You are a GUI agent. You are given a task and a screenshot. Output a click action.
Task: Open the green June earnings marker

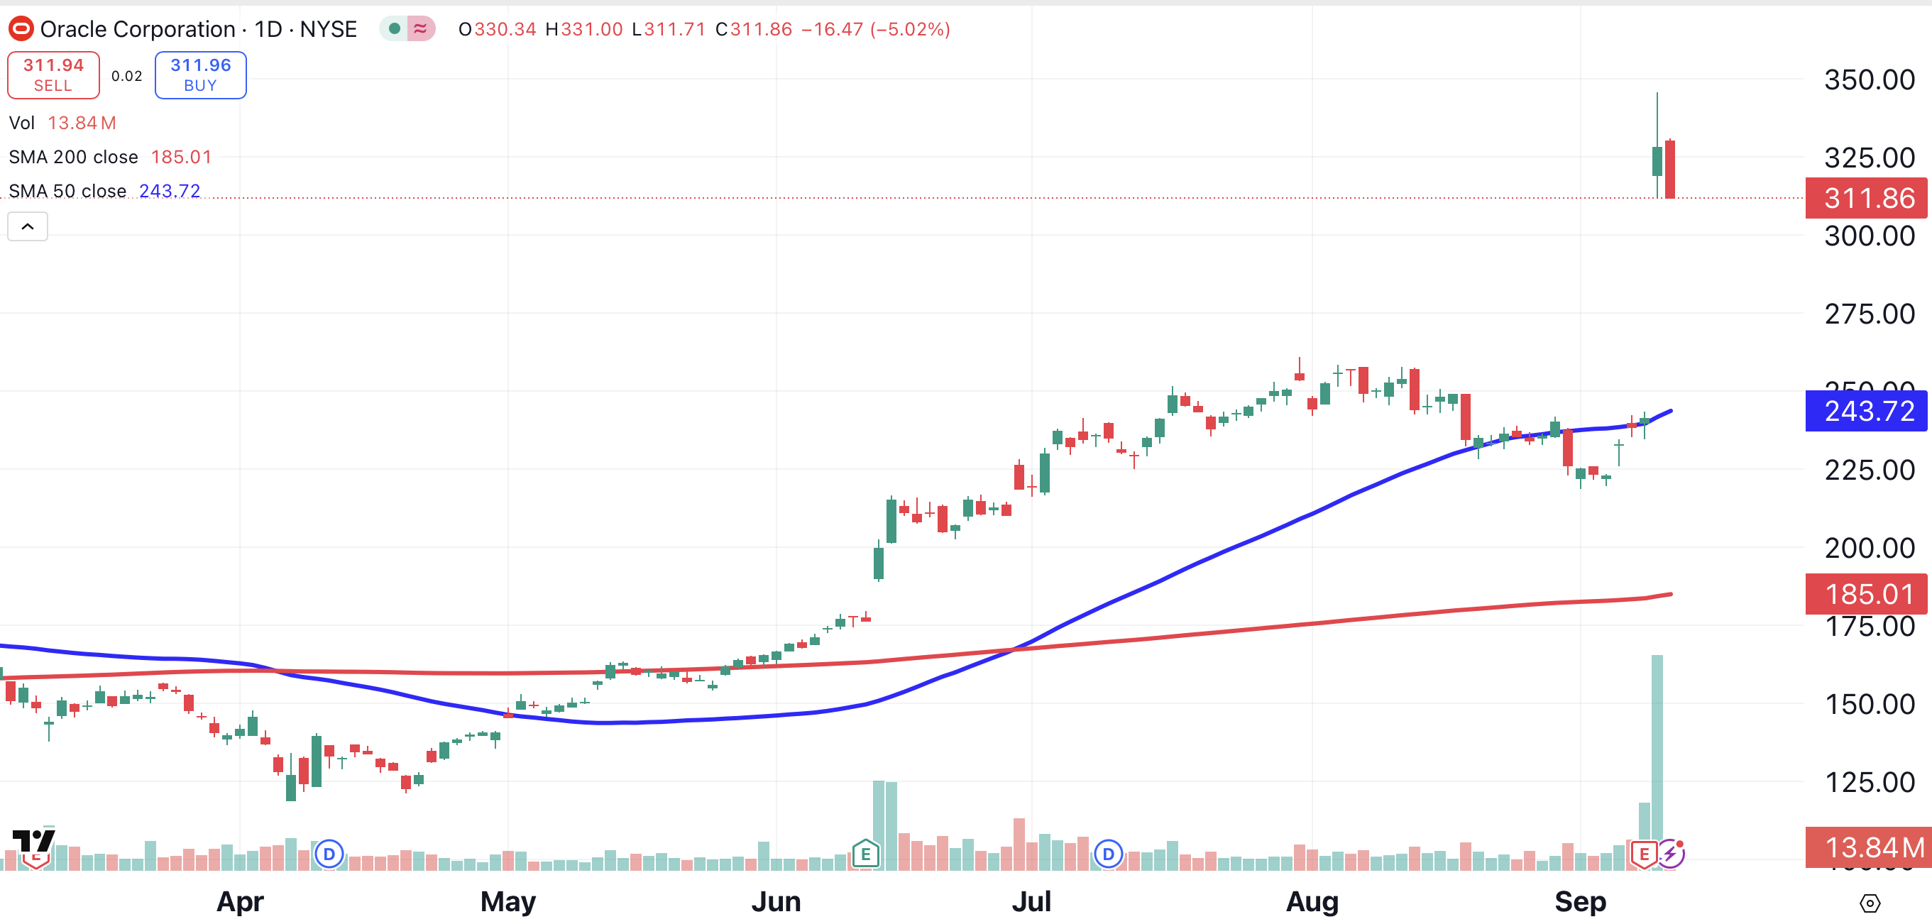(x=865, y=854)
